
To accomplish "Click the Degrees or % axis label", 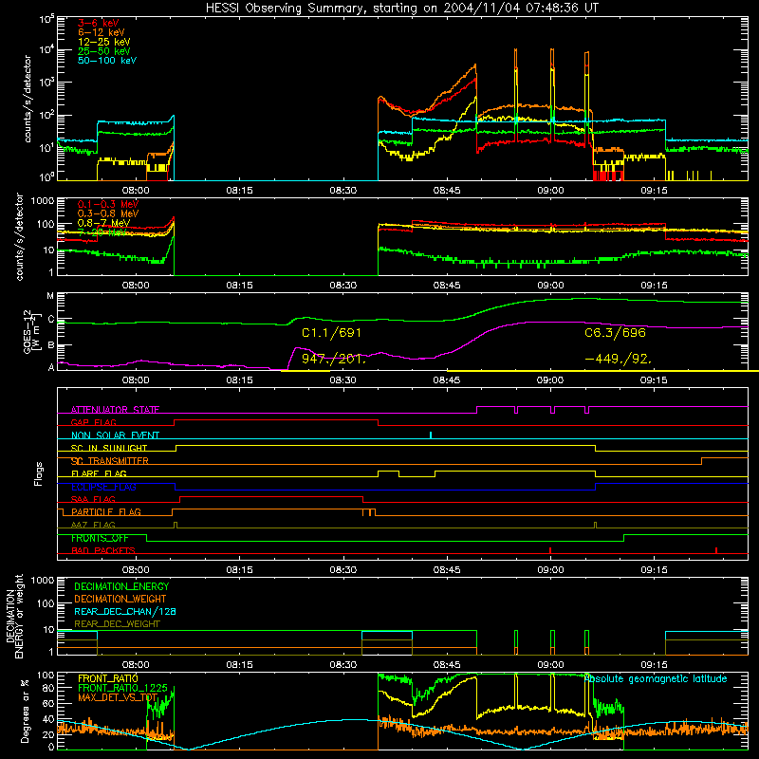I will (x=25, y=712).
